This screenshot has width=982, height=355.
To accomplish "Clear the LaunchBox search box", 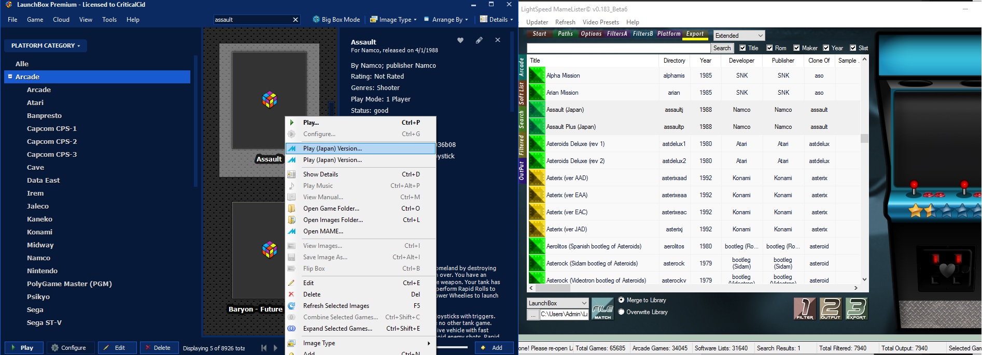I will [296, 20].
